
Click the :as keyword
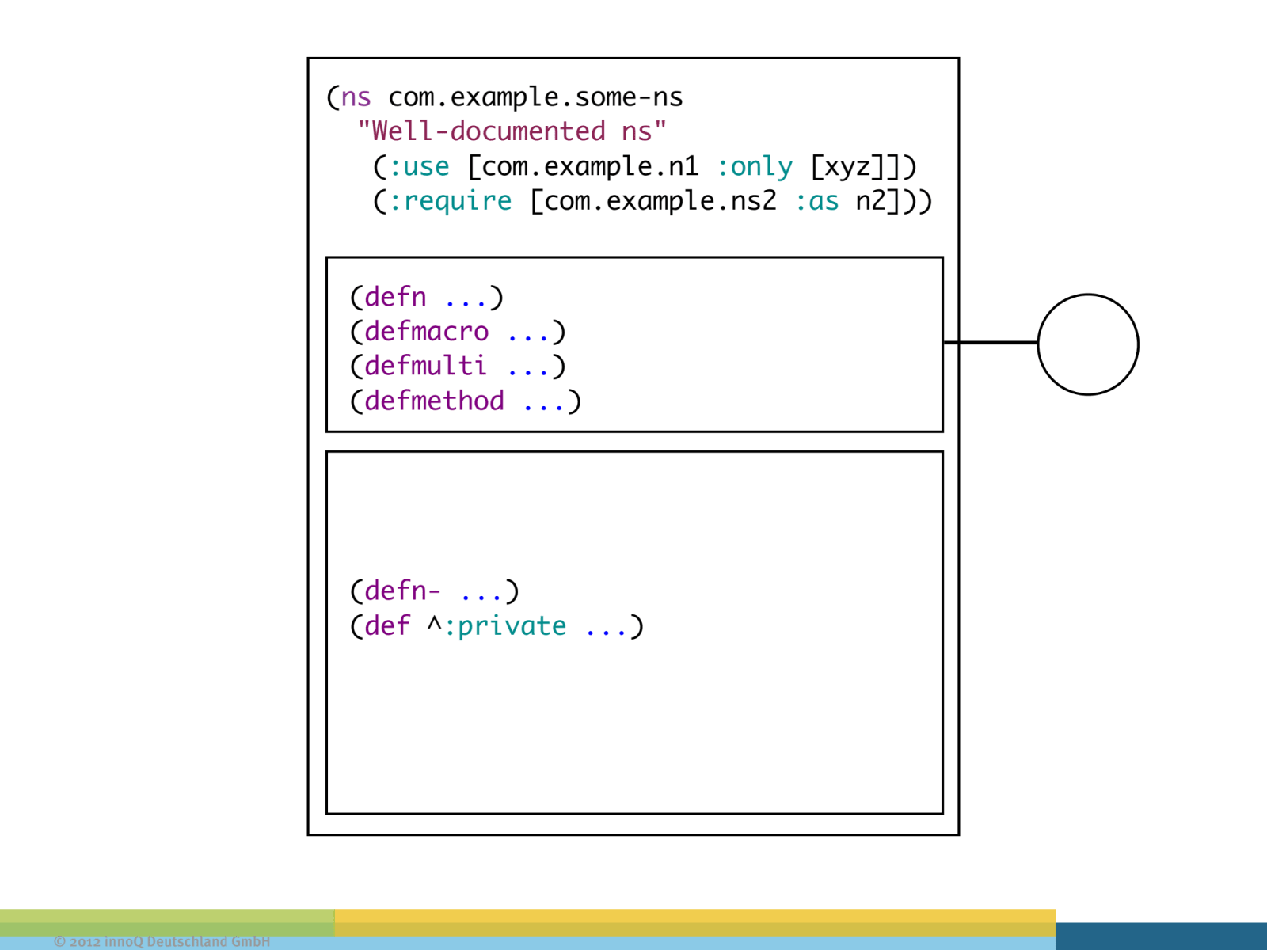(817, 201)
